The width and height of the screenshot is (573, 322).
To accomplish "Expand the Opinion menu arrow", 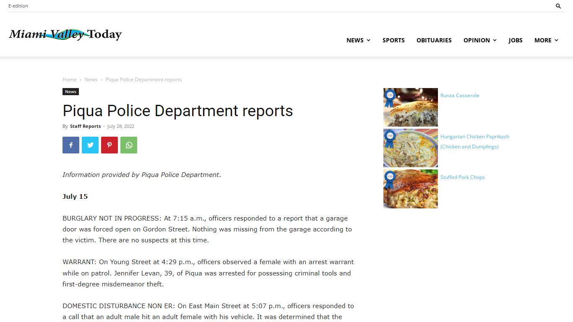I will point(495,40).
